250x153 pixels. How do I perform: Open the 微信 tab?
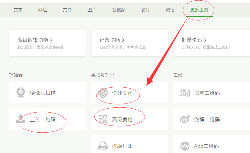coord(170,10)
